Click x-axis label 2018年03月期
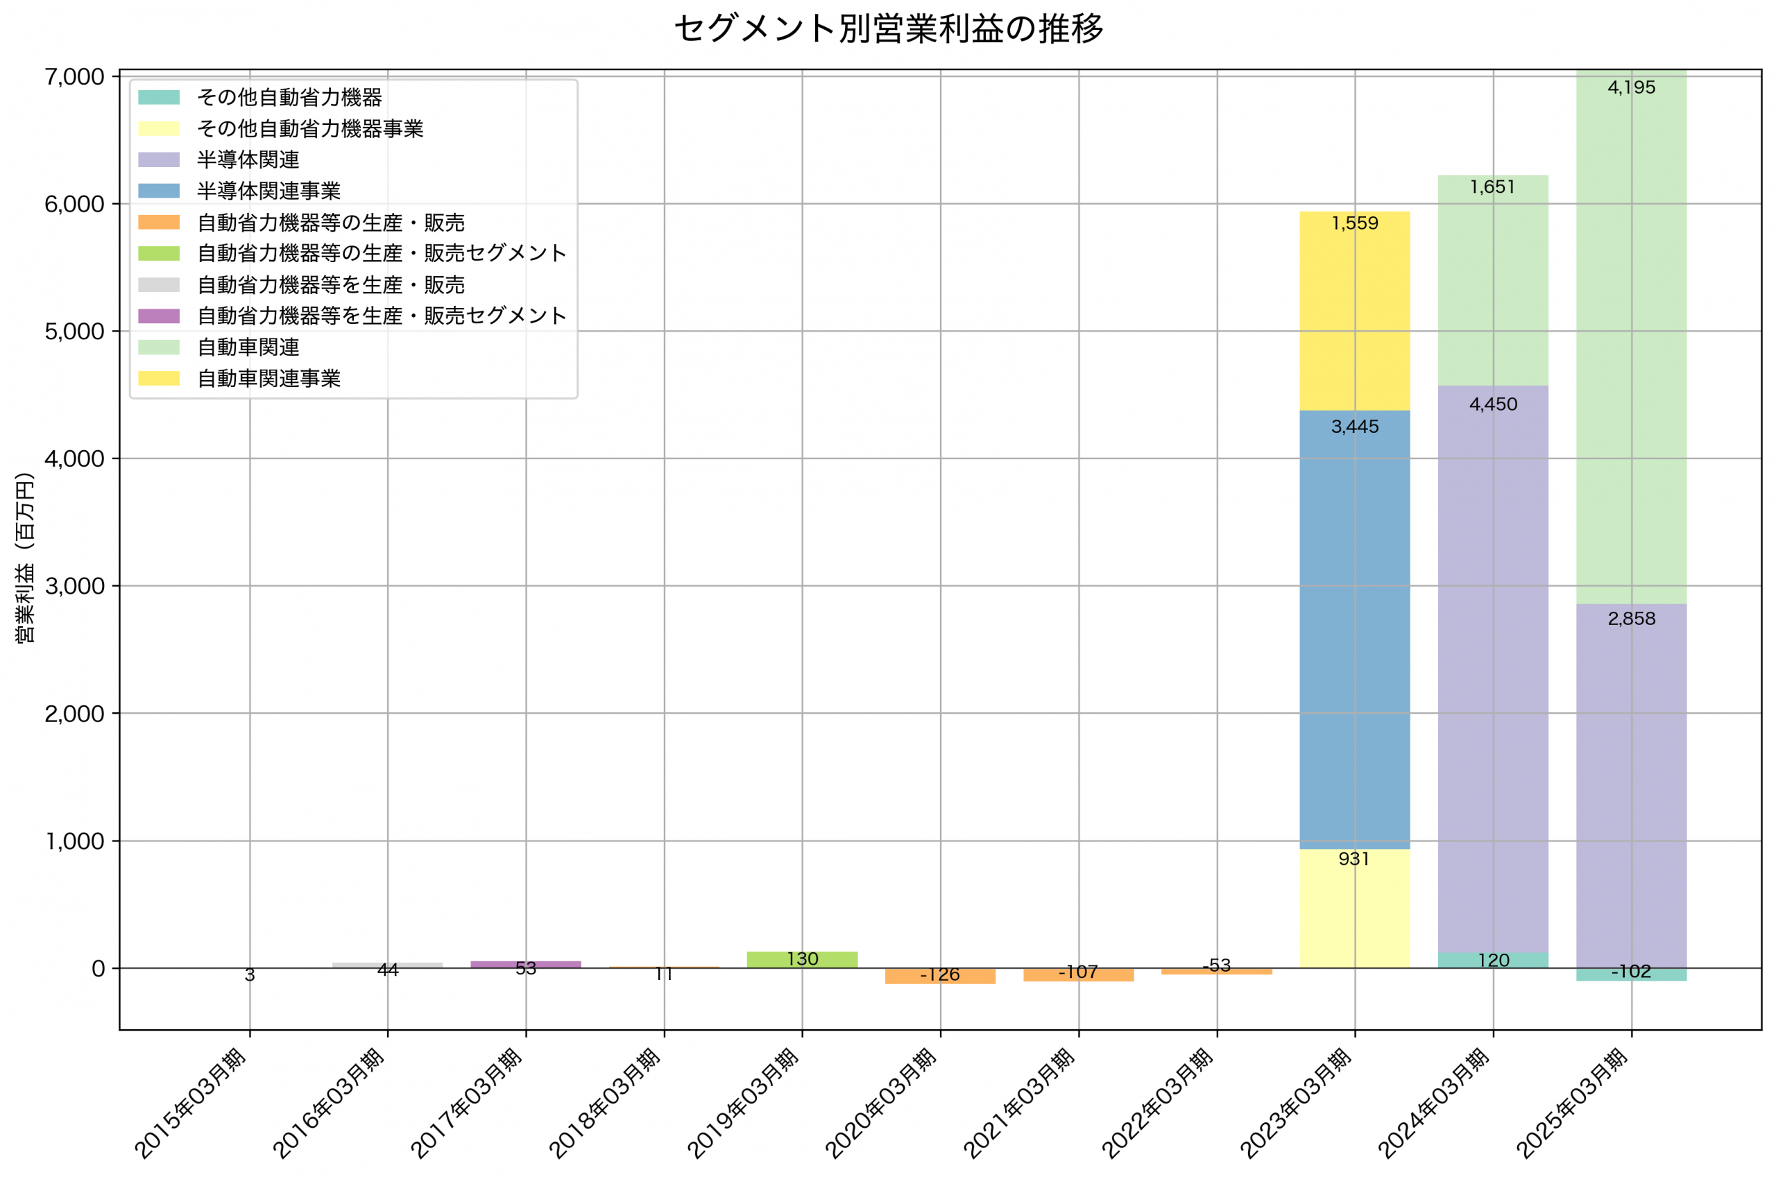 pyautogui.click(x=604, y=1104)
